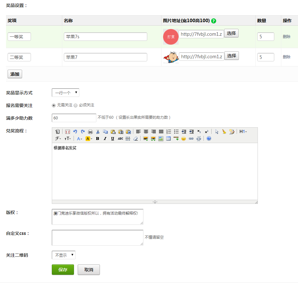Image resolution: width=298 pixels, height=283 pixels.
Task: Click the undo icon in editor toolbar
Action: pyautogui.click(x=75, y=132)
